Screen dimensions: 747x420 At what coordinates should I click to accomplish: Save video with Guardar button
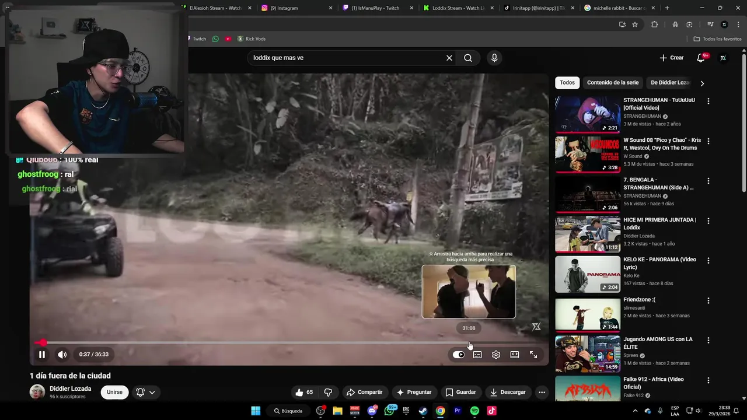[x=460, y=392]
